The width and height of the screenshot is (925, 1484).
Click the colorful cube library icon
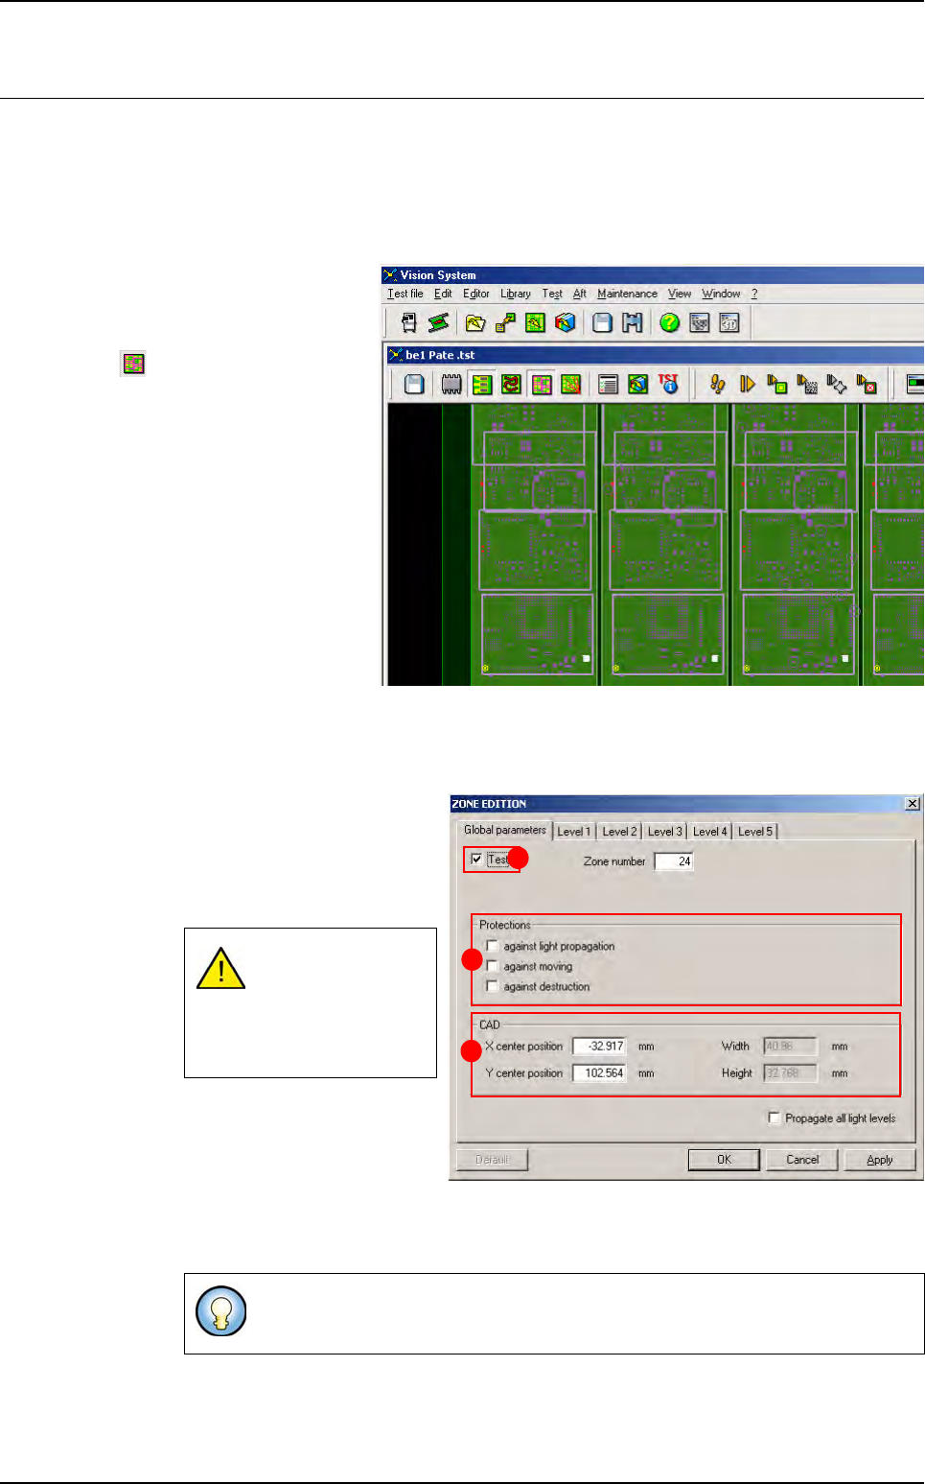pyautogui.click(x=566, y=323)
